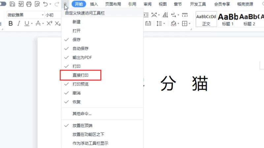Click the Chinese layout icon
Screen dimensions: 264x148
(154, 15)
